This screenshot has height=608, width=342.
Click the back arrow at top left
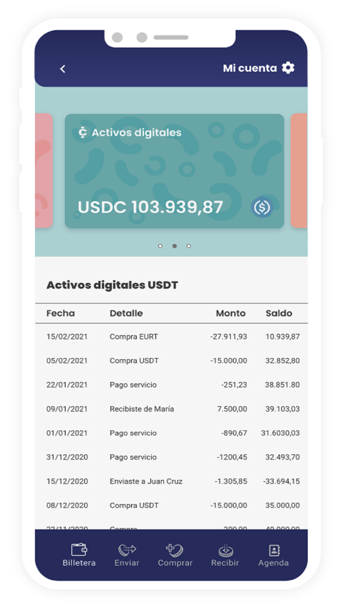click(62, 68)
